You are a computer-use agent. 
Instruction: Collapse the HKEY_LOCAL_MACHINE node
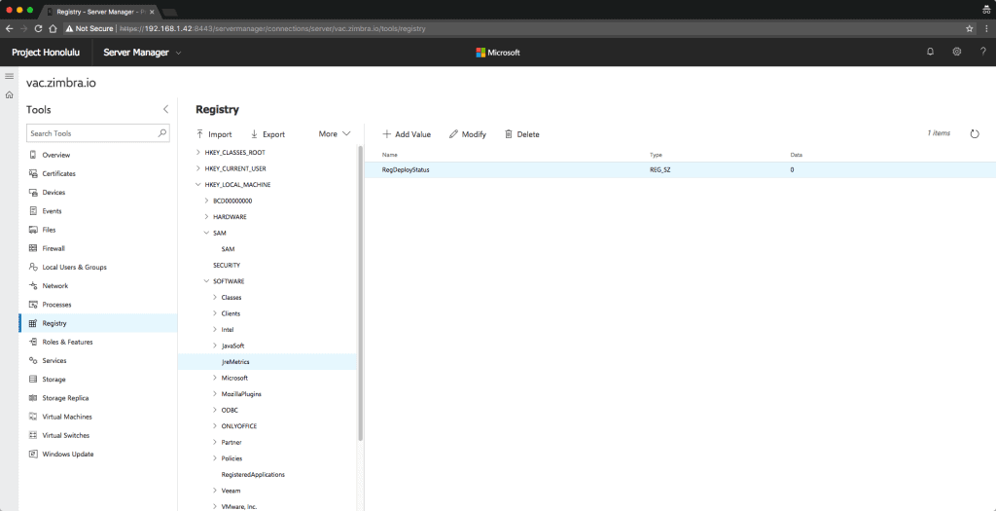click(x=197, y=185)
